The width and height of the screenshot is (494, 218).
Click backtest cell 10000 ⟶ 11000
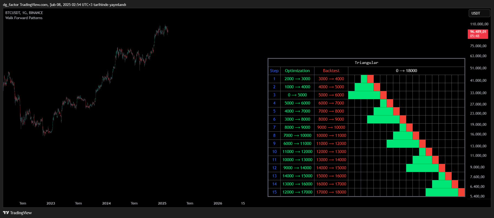(x=331, y=135)
